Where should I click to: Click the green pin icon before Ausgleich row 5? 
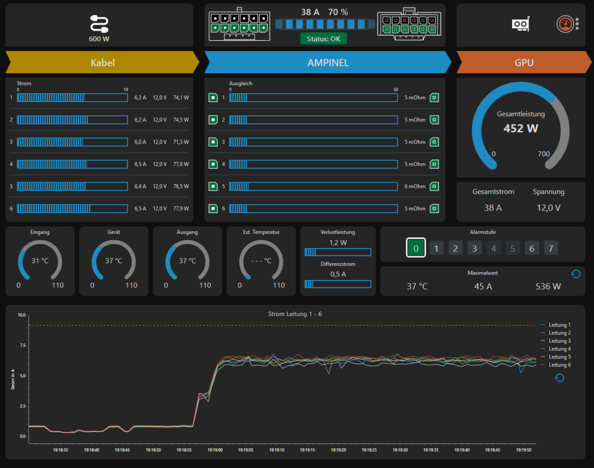pos(213,186)
